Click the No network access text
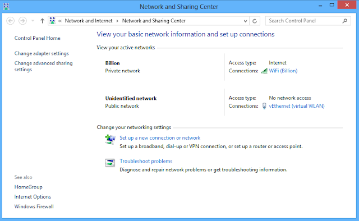Viewport: 359px width, 221px height. point(290,98)
